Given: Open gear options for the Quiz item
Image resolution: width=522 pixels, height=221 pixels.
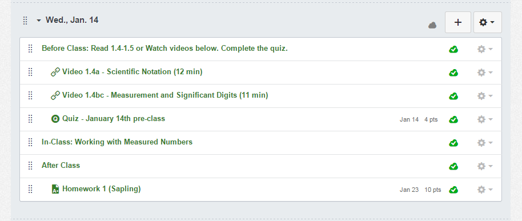Looking at the screenshot, I should (485, 119).
